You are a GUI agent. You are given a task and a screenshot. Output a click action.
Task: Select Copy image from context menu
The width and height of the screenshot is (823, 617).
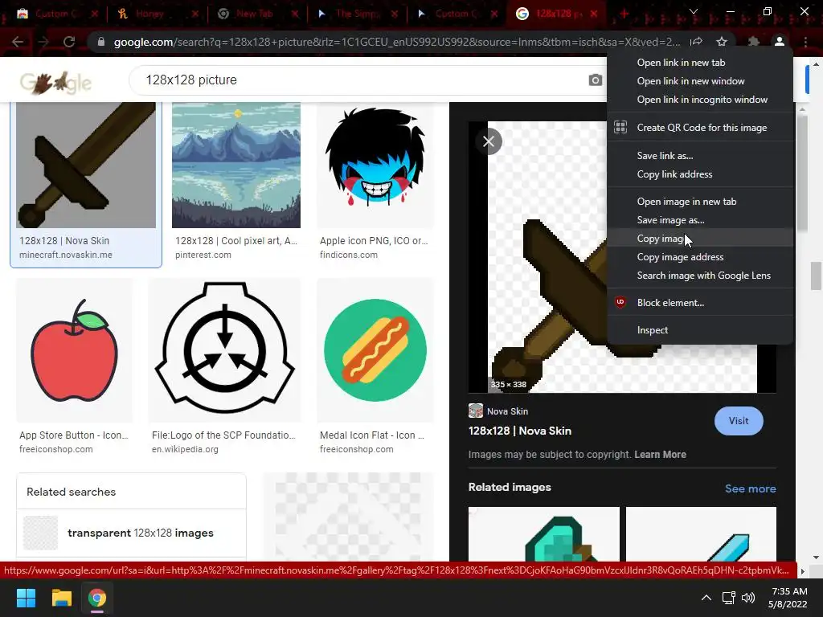[700, 238]
